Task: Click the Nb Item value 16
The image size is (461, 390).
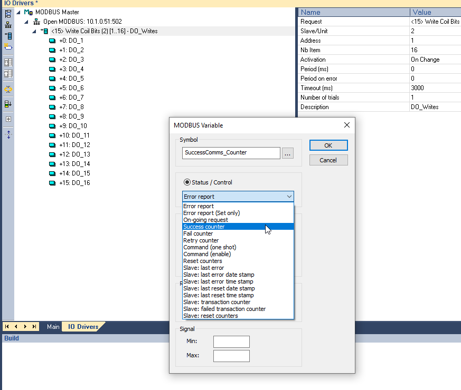Action: coord(414,50)
